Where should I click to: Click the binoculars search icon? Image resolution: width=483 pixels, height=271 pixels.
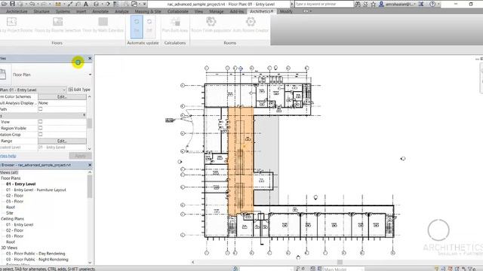point(357,4)
